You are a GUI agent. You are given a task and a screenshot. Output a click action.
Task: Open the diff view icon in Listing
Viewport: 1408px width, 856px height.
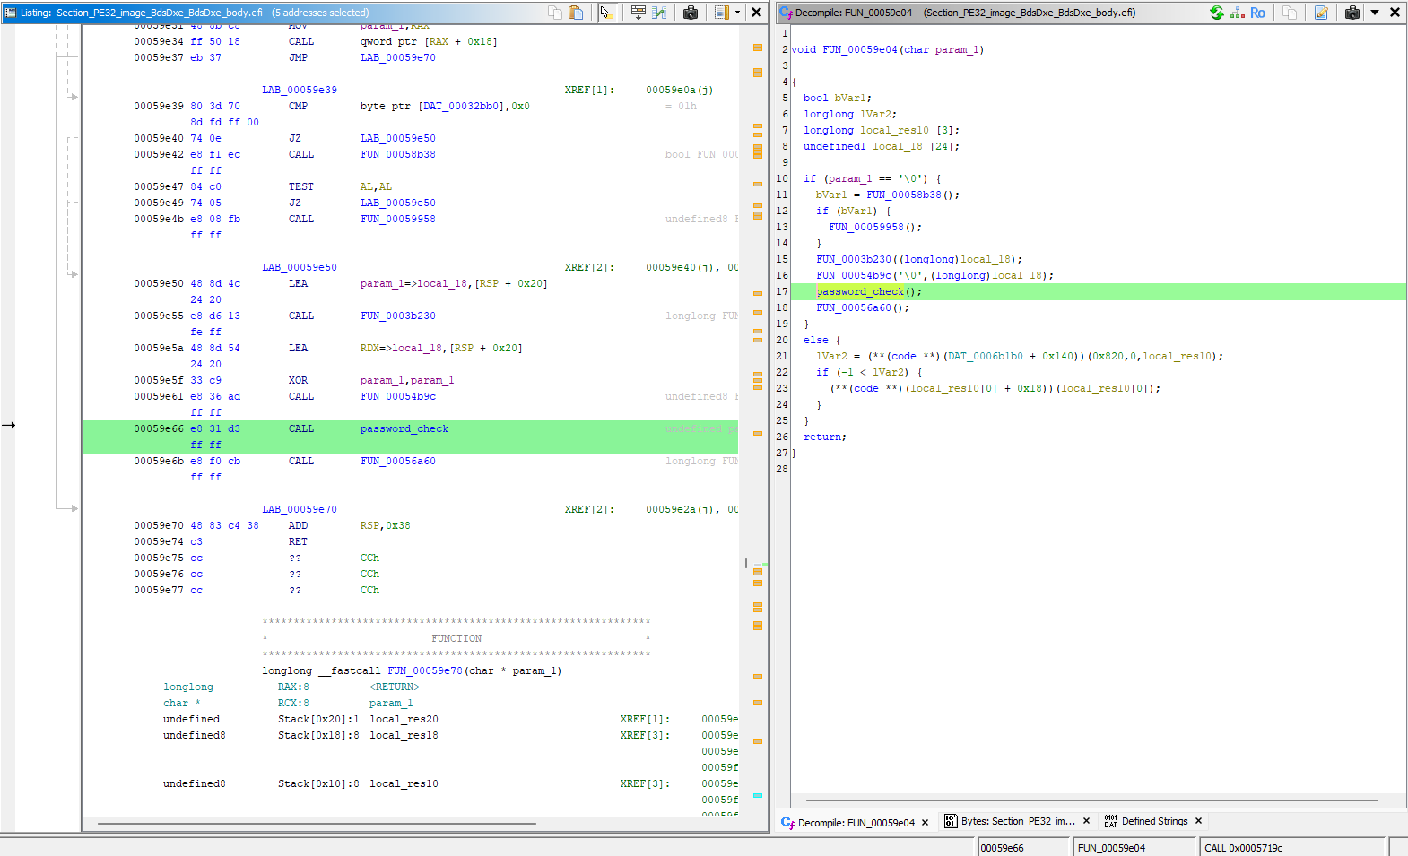(x=659, y=13)
